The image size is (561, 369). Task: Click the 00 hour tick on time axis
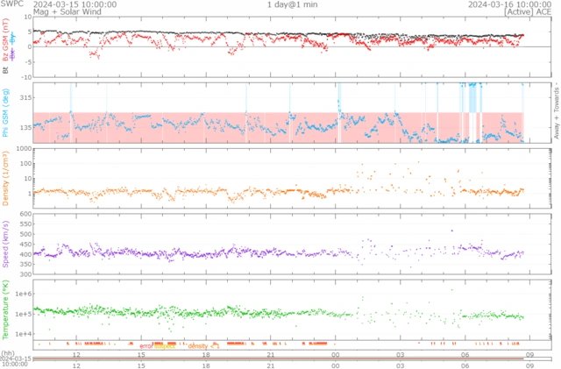tap(337, 353)
